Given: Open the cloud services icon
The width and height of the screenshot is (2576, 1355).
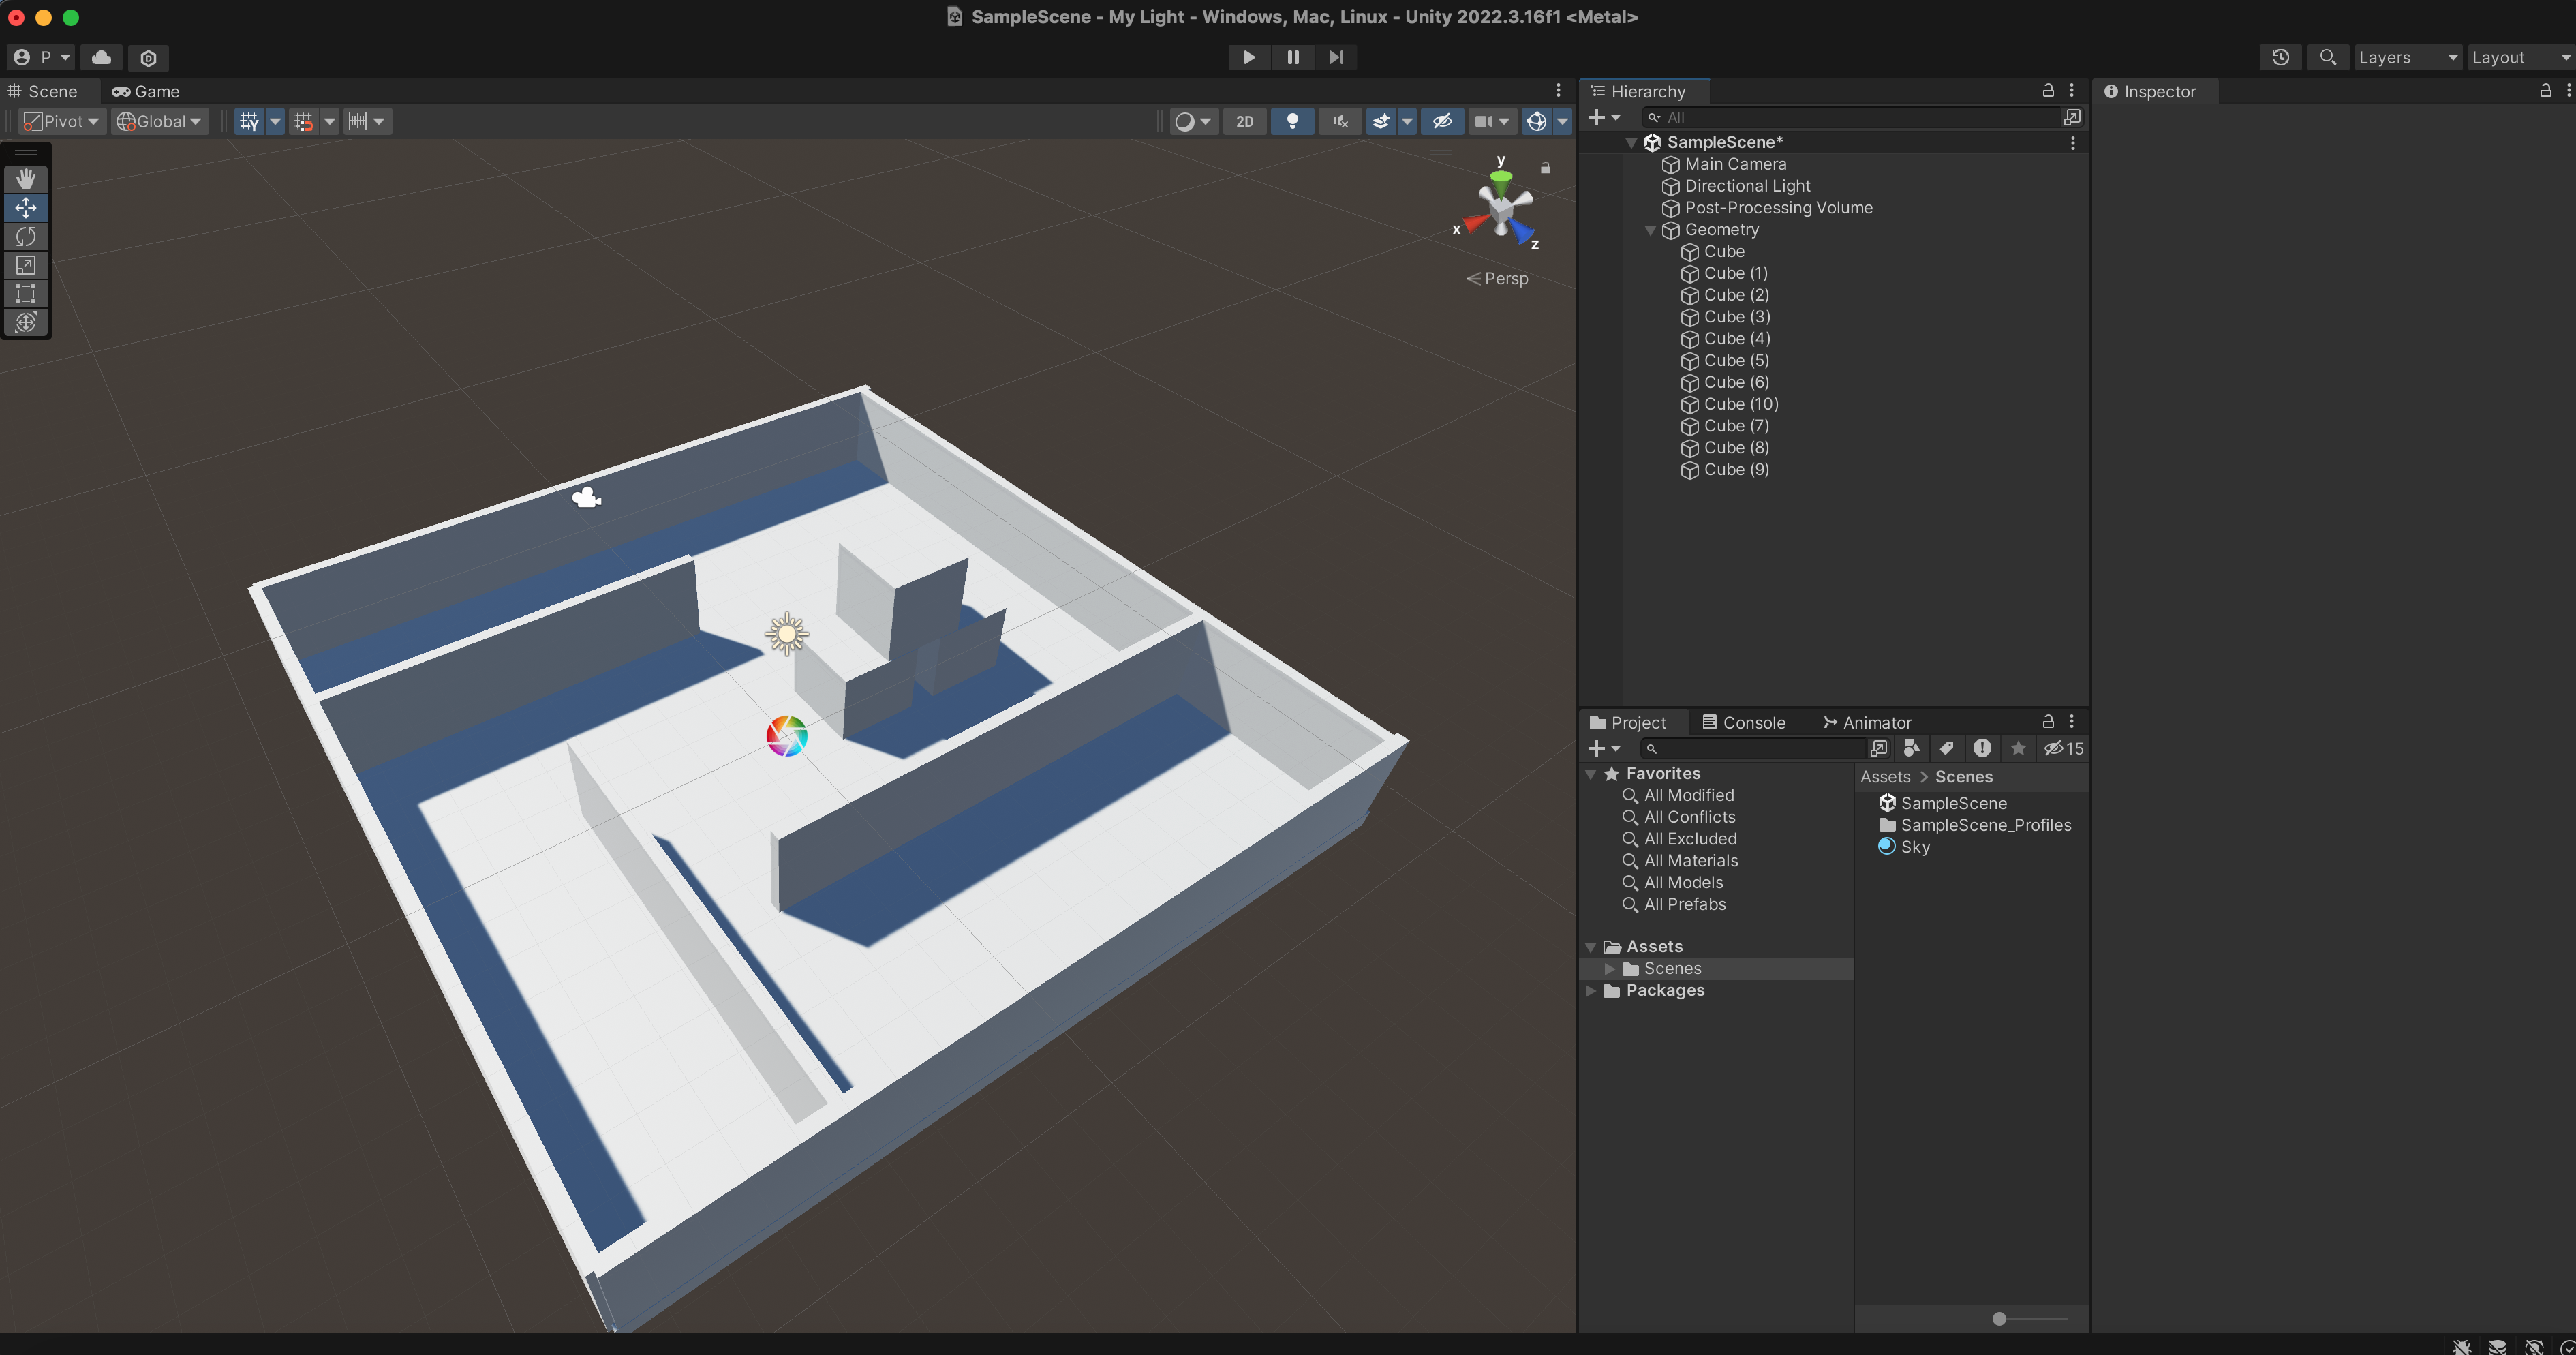Looking at the screenshot, I should 101,57.
